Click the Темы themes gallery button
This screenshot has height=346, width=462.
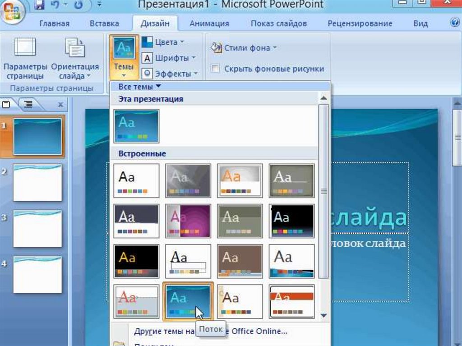(x=124, y=57)
